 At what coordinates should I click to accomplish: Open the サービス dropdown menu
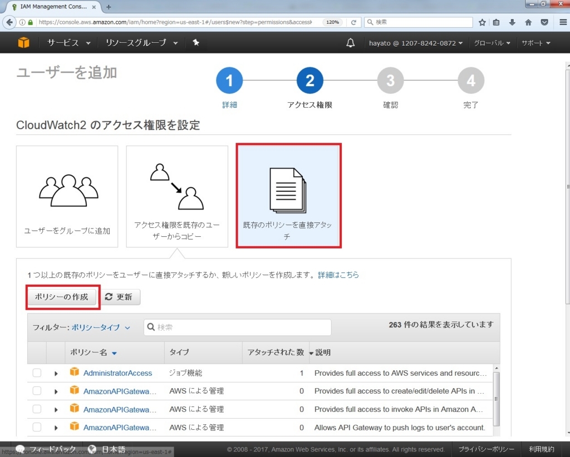click(x=68, y=43)
